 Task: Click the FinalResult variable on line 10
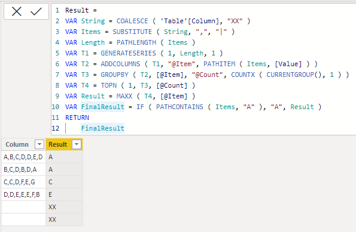[x=103, y=107]
